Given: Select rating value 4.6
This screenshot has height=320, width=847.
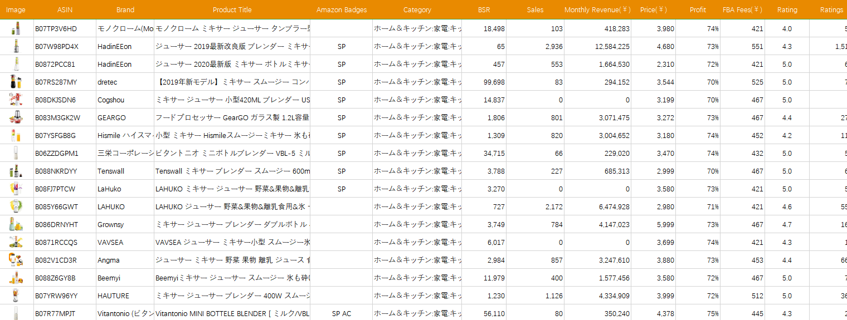Looking at the screenshot, I should coord(787,207).
